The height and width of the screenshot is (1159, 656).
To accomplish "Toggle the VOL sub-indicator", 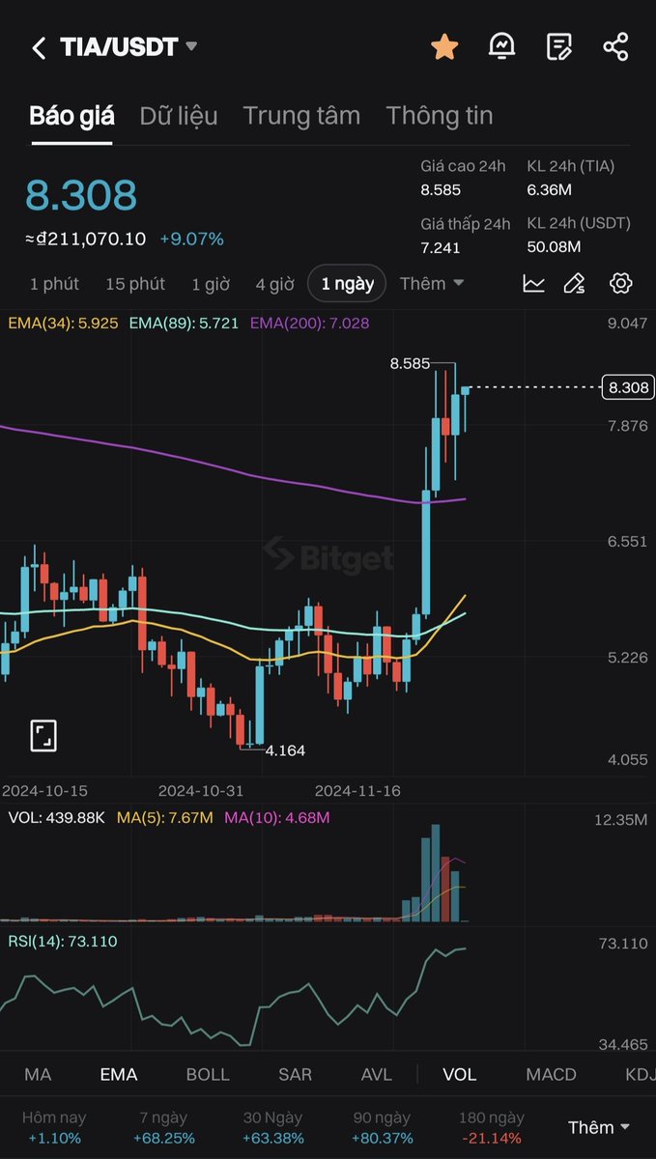I will 460,1074.
